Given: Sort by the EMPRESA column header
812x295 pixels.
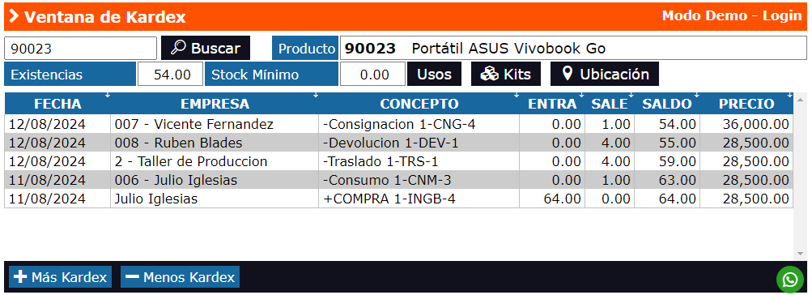Looking at the screenshot, I should pos(215,104).
